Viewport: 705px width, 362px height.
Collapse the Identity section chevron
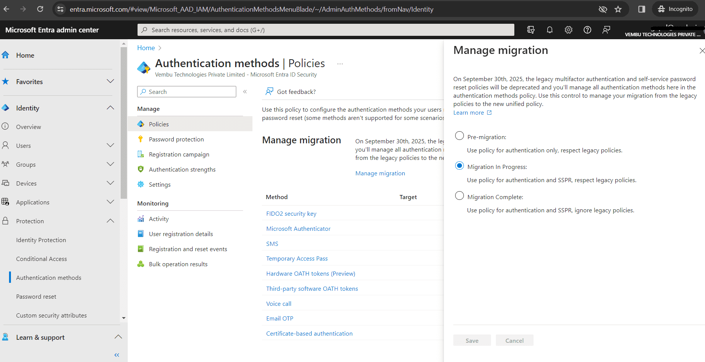(110, 108)
